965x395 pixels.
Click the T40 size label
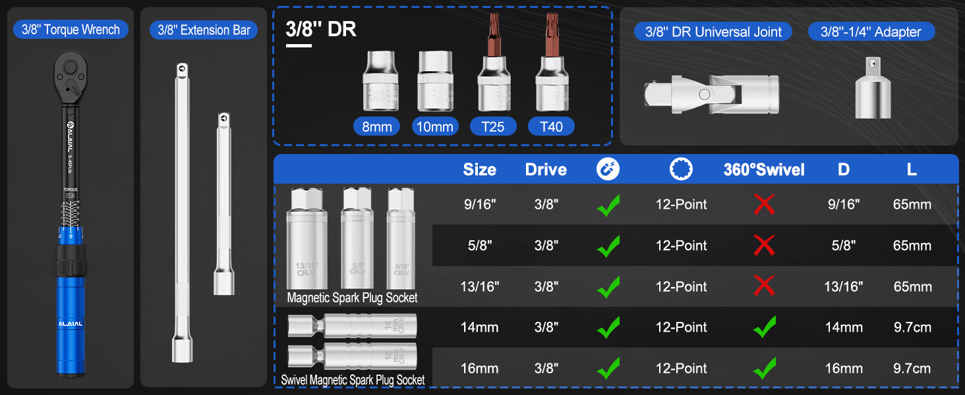[551, 126]
